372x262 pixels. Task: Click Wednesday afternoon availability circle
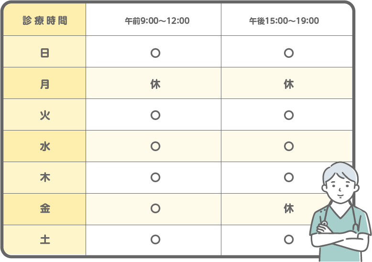pos(288,146)
